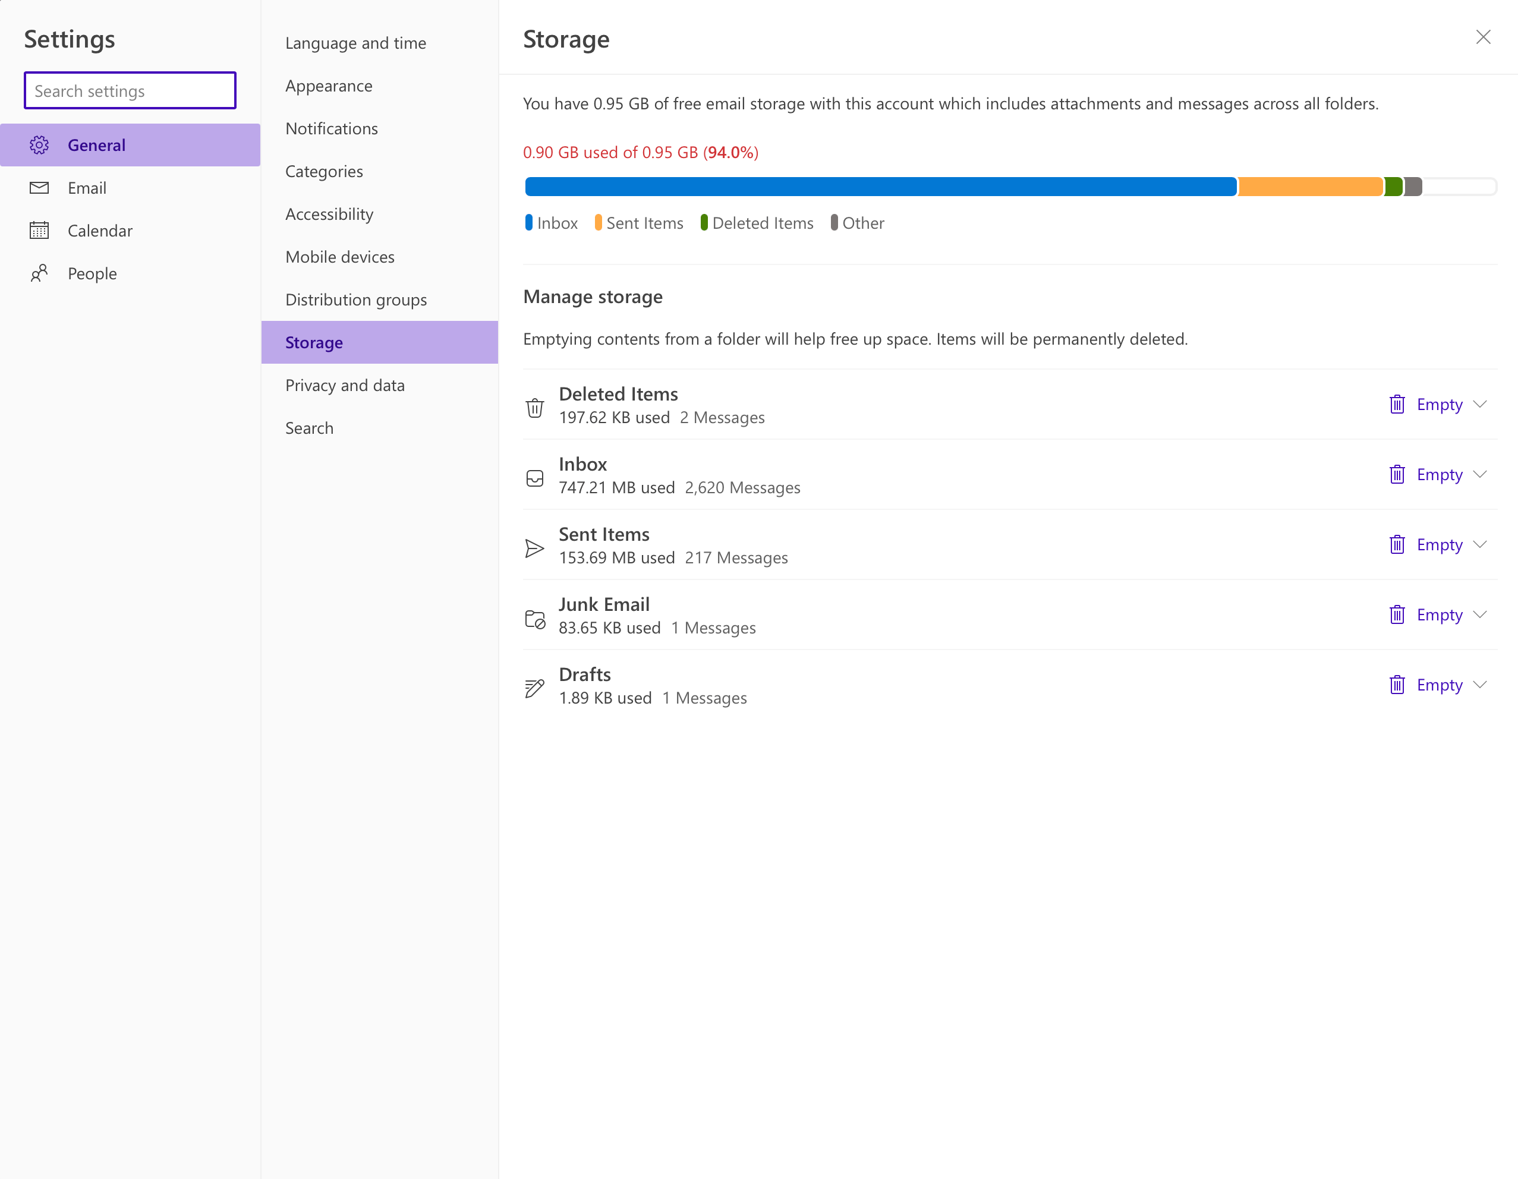Expand Empty options chevron for Inbox

click(x=1480, y=475)
